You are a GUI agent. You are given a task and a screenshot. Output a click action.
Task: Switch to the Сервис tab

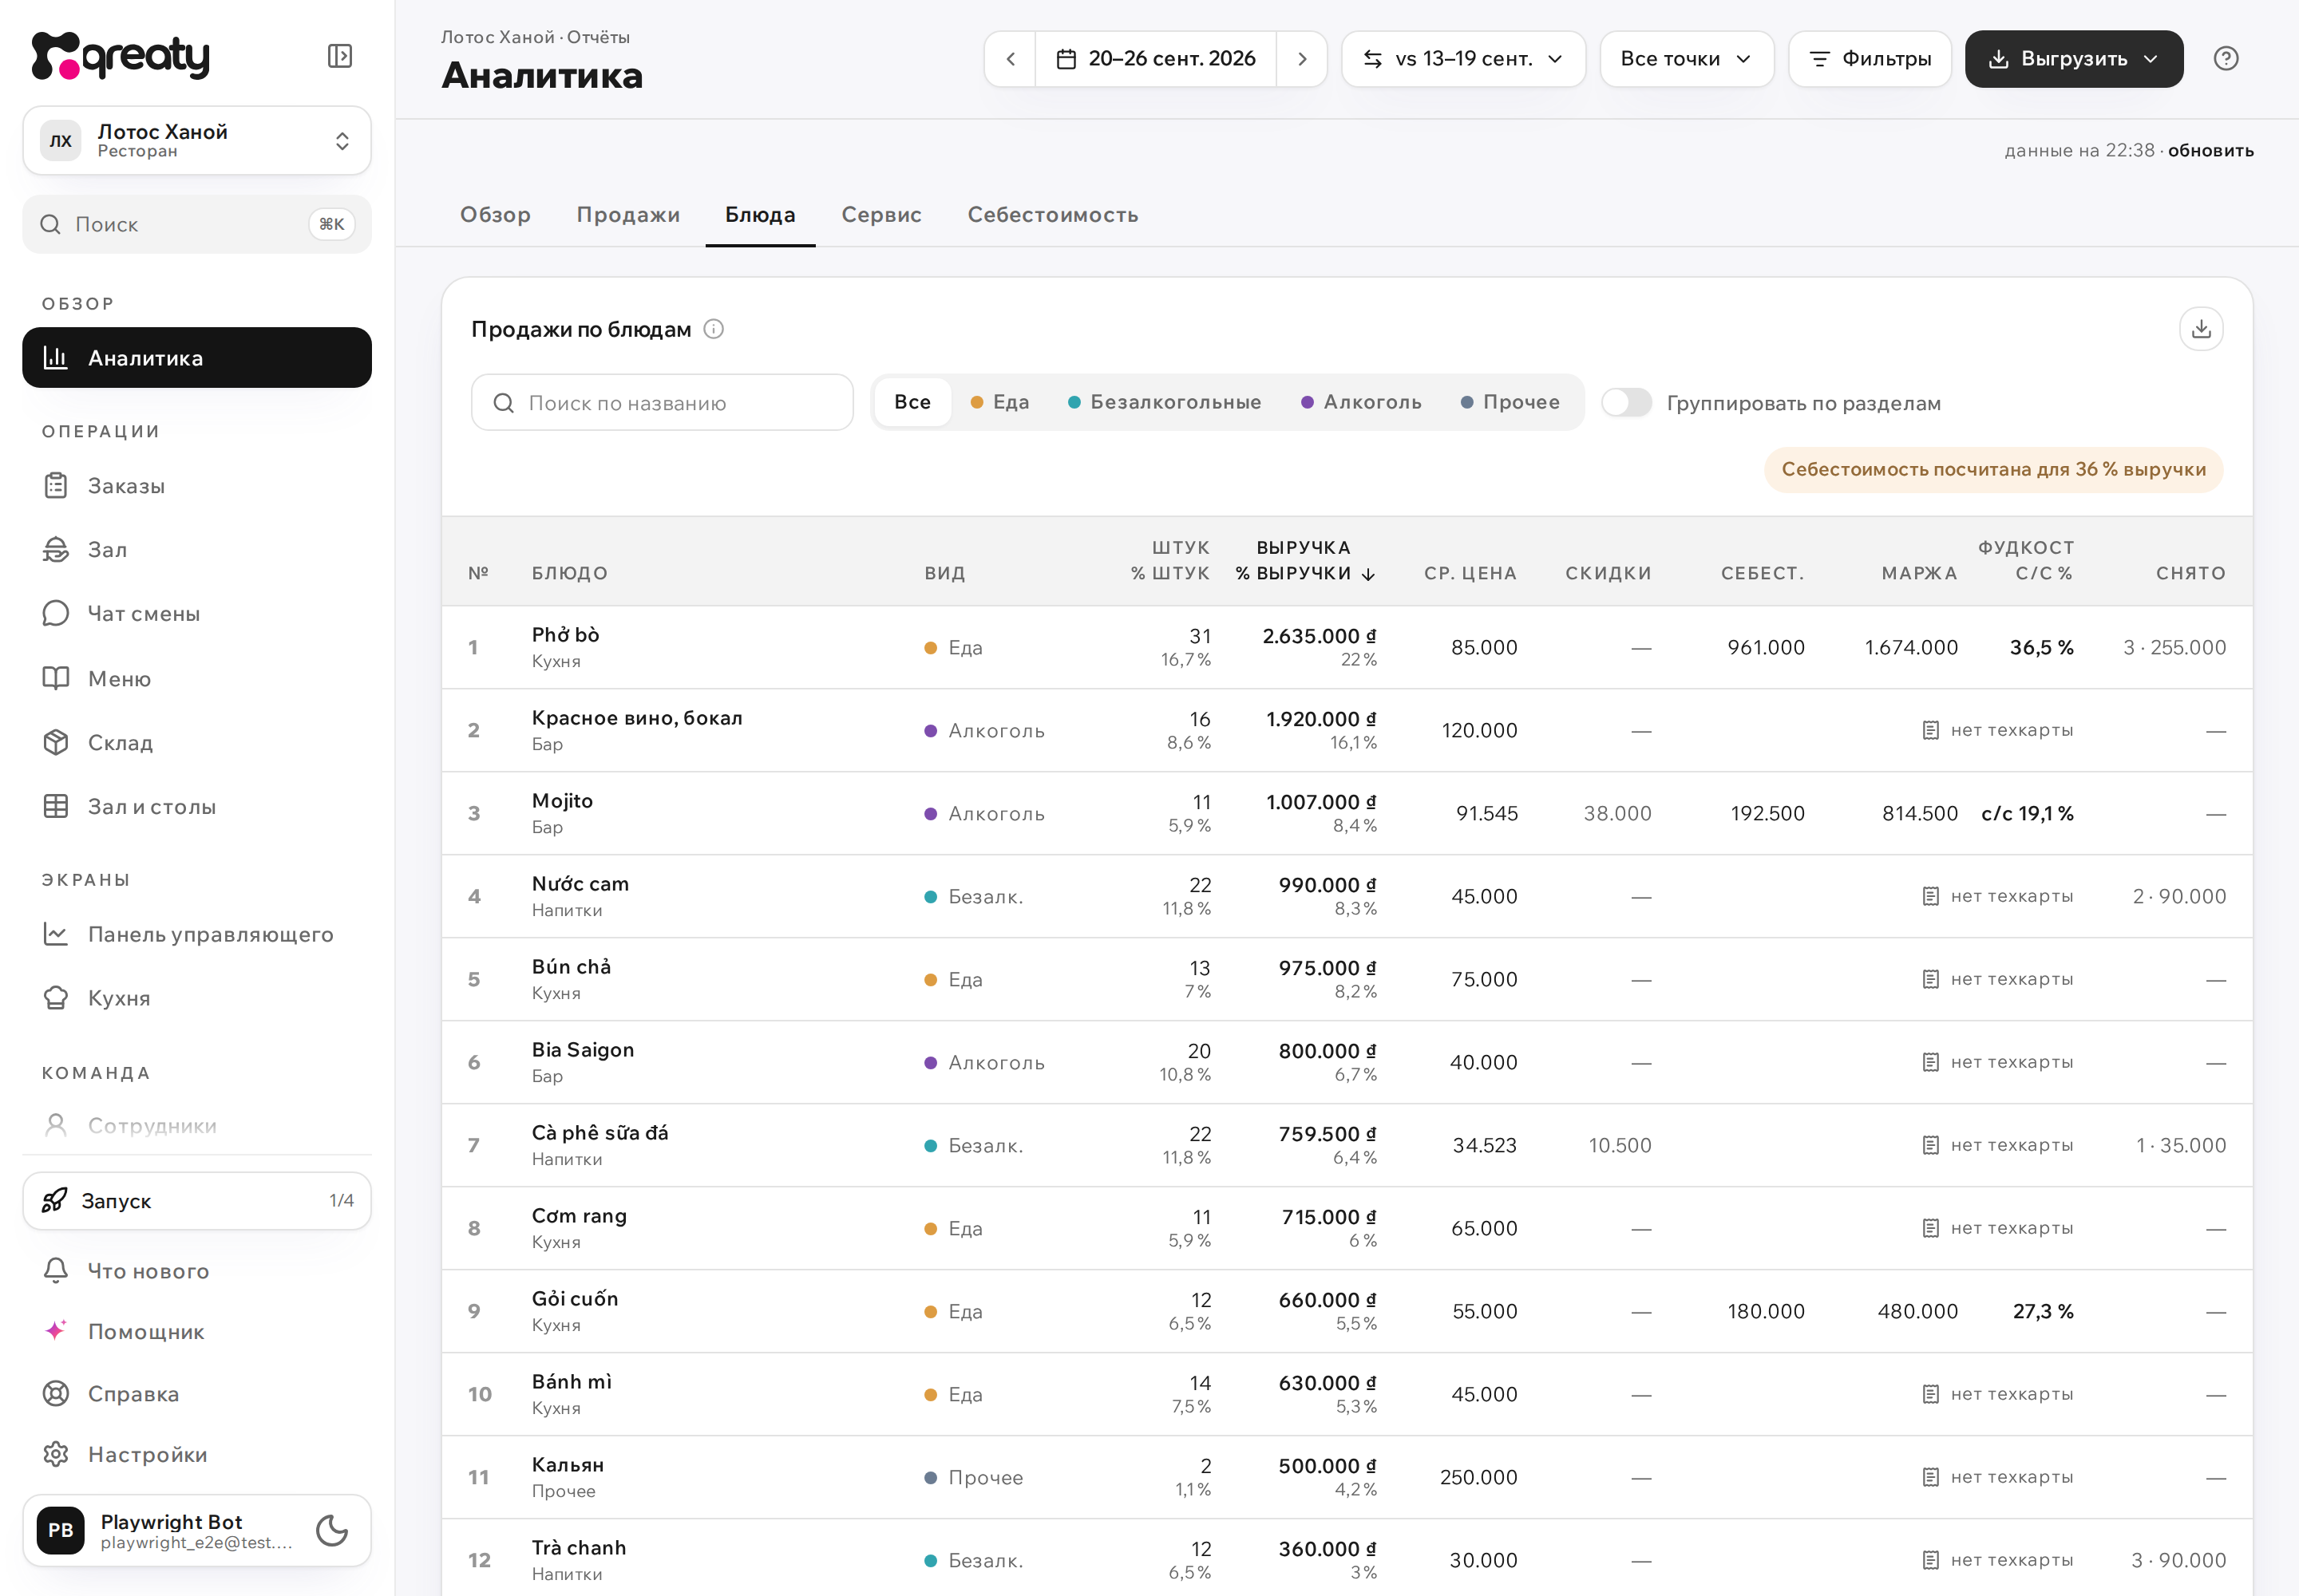(x=881, y=215)
